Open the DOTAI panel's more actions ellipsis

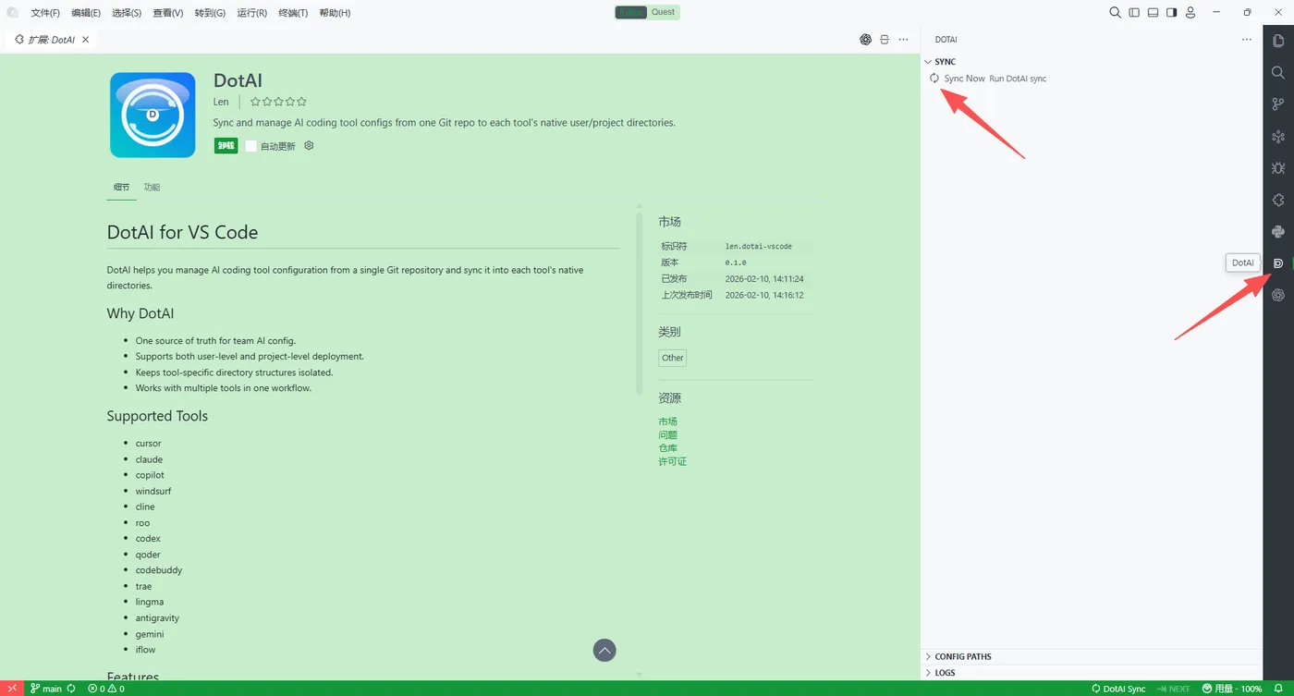[1247, 40]
